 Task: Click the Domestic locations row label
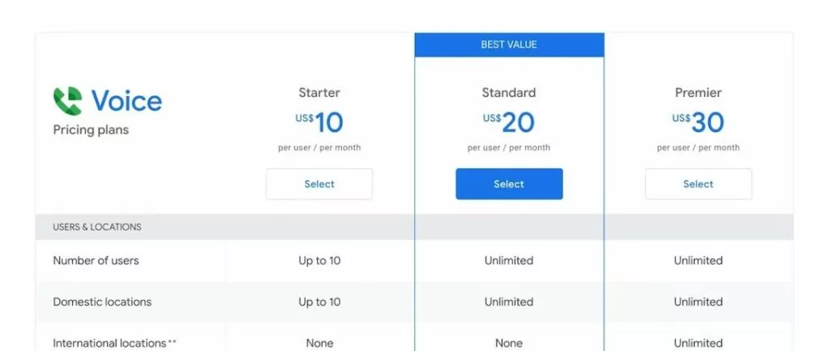coord(102,302)
